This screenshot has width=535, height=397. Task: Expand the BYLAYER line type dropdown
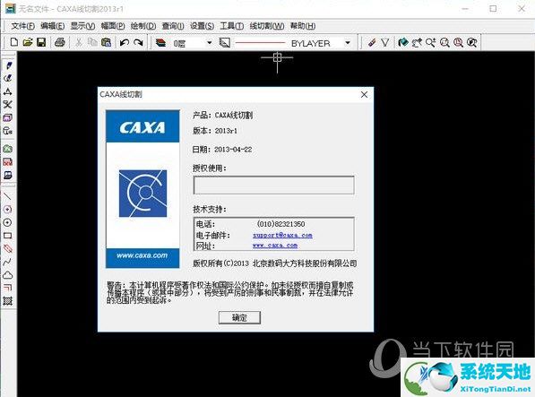click(x=348, y=43)
